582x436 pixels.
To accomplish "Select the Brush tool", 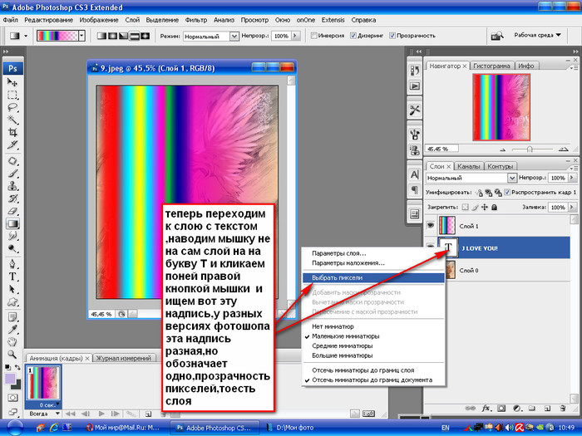I will pos(12,174).
